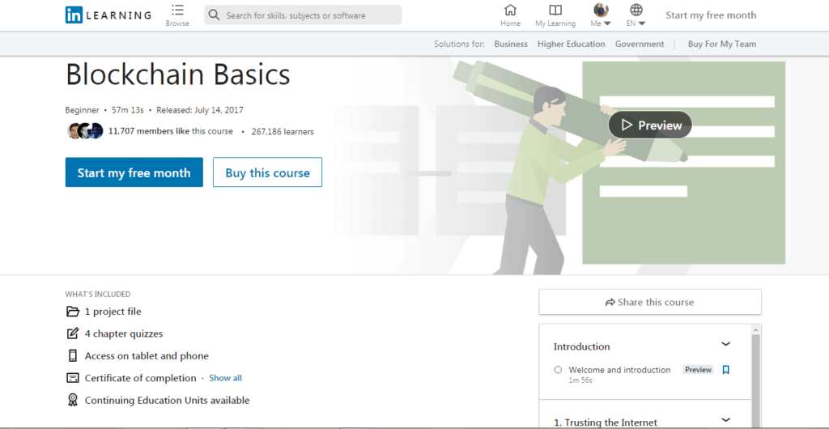Select Government solutions link
Image resolution: width=829 pixels, height=429 pixels.
[640, 44]
